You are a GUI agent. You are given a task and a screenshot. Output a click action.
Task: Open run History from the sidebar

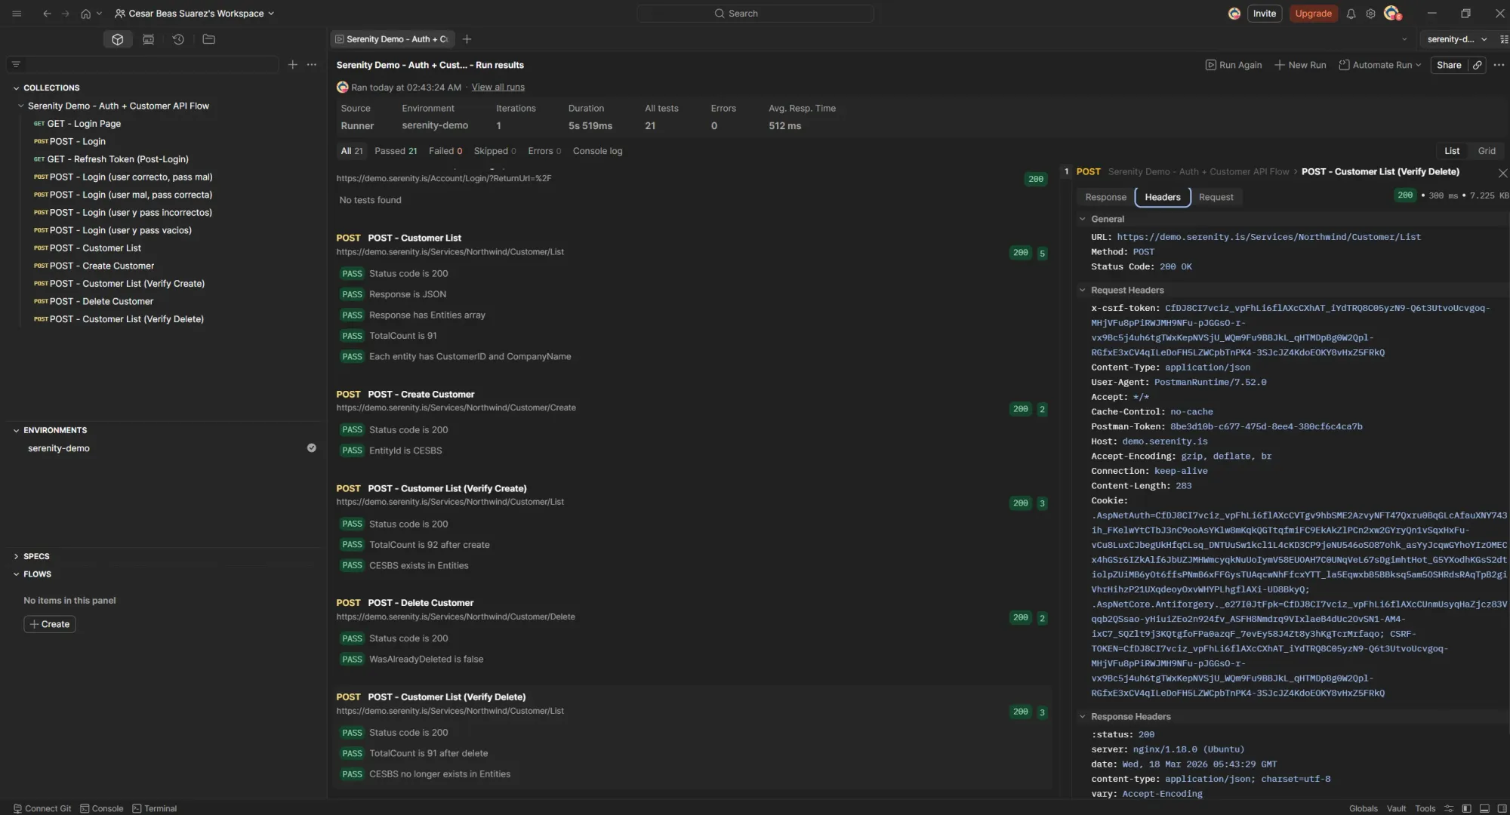point(178,39)
